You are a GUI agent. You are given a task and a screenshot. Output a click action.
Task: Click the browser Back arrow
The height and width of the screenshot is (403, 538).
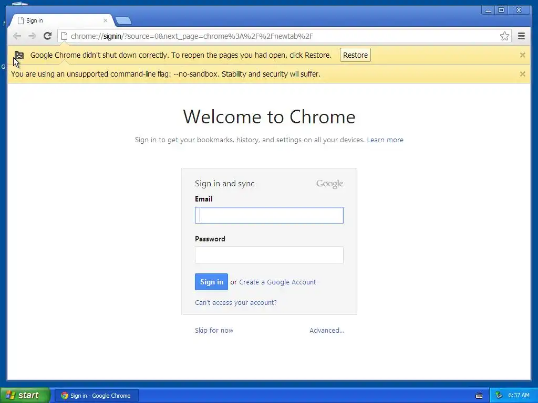point(17,36)
